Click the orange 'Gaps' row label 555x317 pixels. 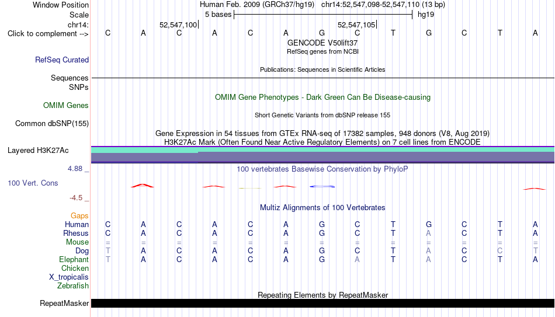pos(79,216)
